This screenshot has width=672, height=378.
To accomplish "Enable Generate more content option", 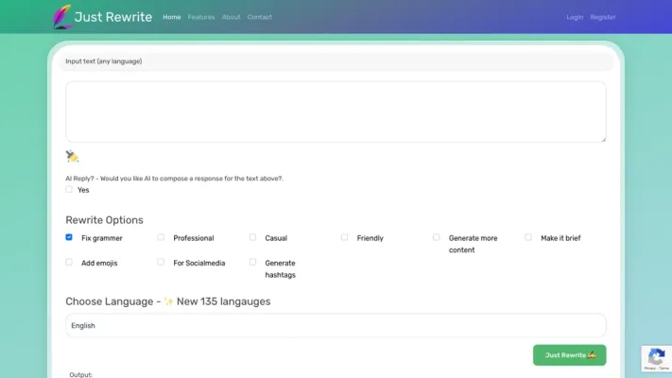I will click(436, 237).
